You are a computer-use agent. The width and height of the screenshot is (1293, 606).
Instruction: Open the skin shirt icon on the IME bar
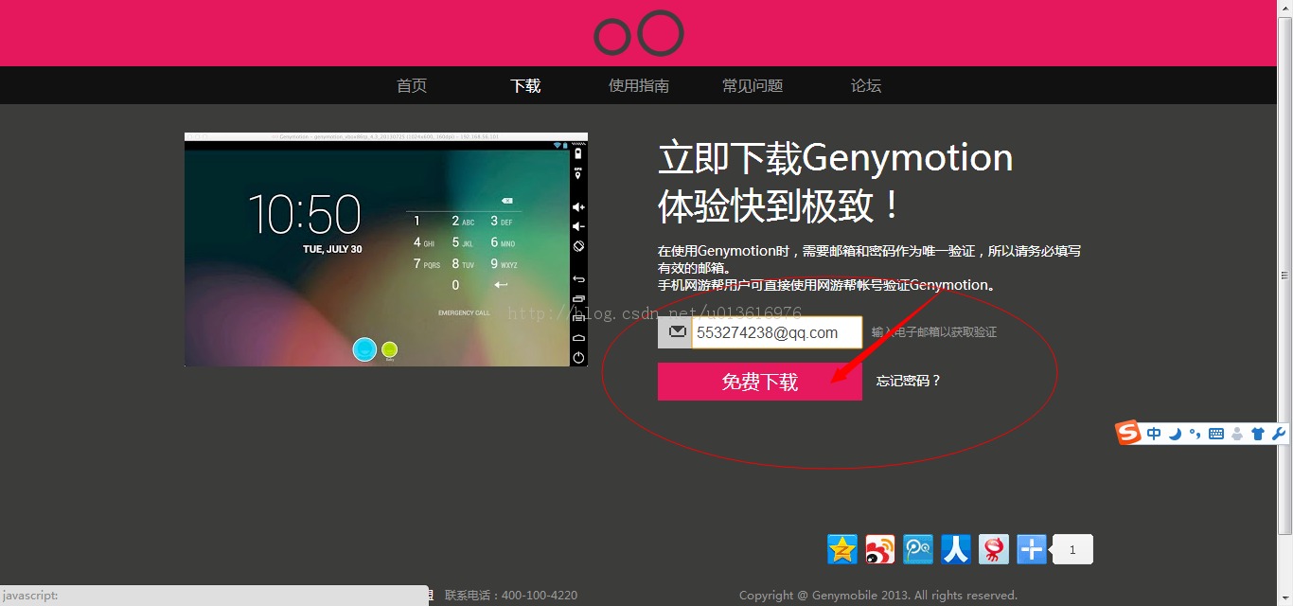click(1258, 434)
